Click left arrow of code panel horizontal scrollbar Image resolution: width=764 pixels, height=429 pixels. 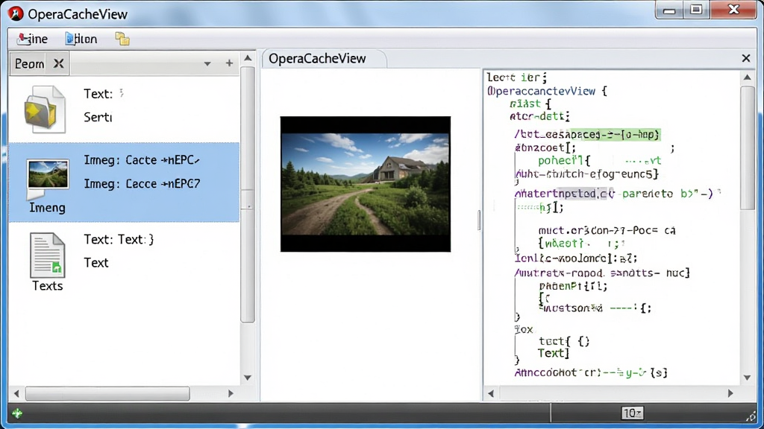pyautogui.click(x=491, y=393)
